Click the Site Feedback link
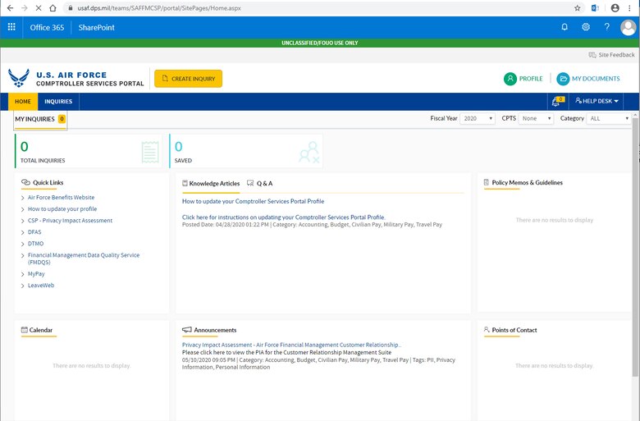The image size is (640, 421). [612, 55]
